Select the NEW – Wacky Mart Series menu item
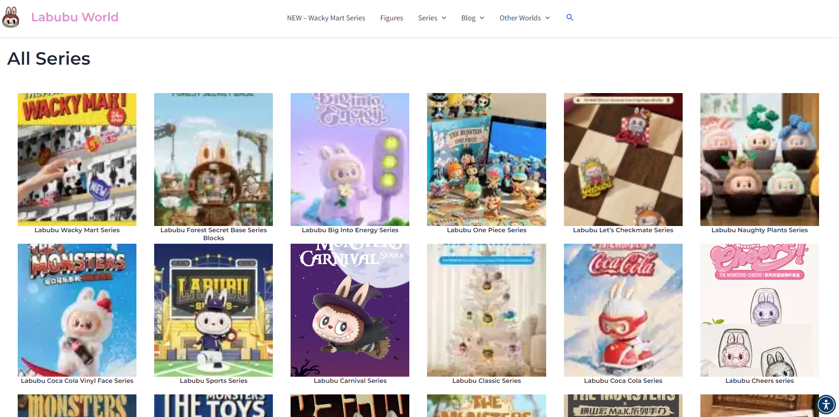This screenshot has width=839, height=417. click(x=326, y=18)
